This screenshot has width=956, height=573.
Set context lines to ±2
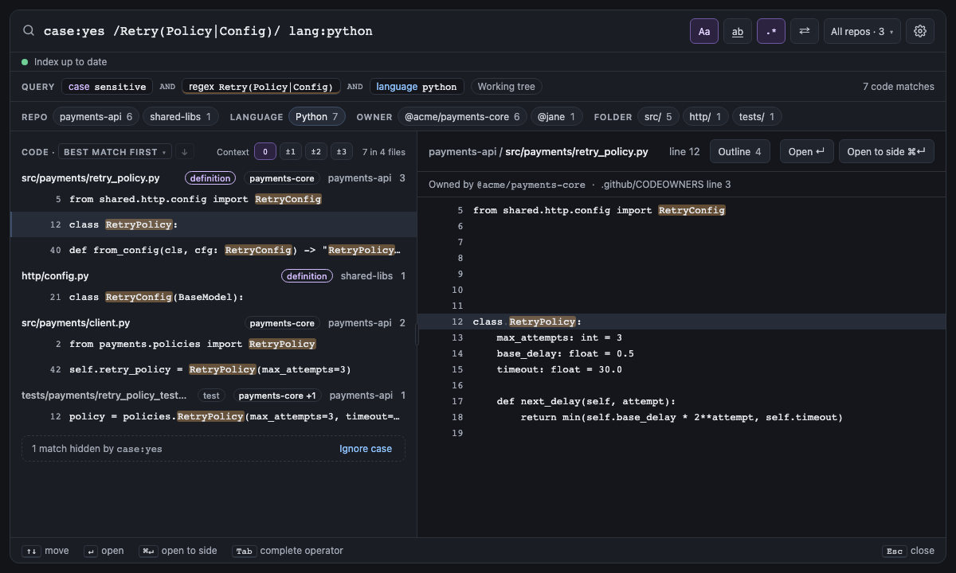(x=316, y=151)
